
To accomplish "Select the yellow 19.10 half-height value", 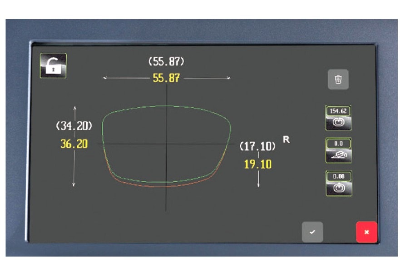I will [258, 165].
